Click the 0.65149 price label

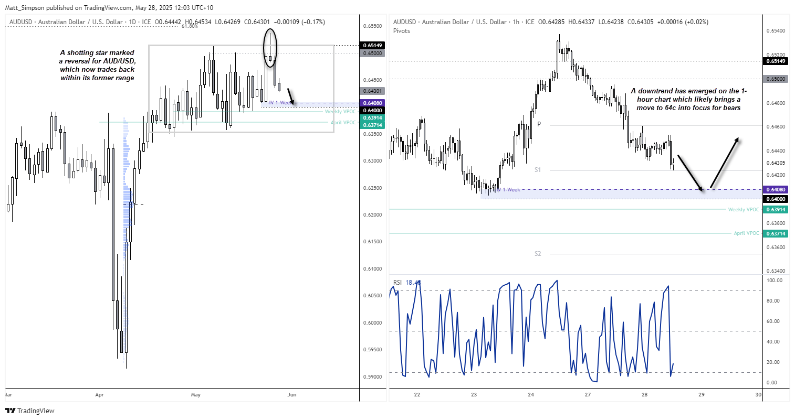[x=373, y=46]
